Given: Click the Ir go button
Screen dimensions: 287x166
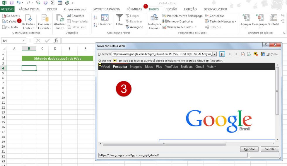Looking at the screenshot, I should [222, 54].
